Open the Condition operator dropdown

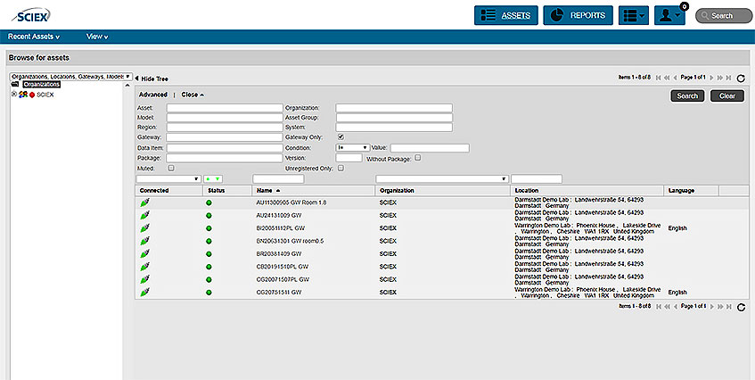[352, 147]
